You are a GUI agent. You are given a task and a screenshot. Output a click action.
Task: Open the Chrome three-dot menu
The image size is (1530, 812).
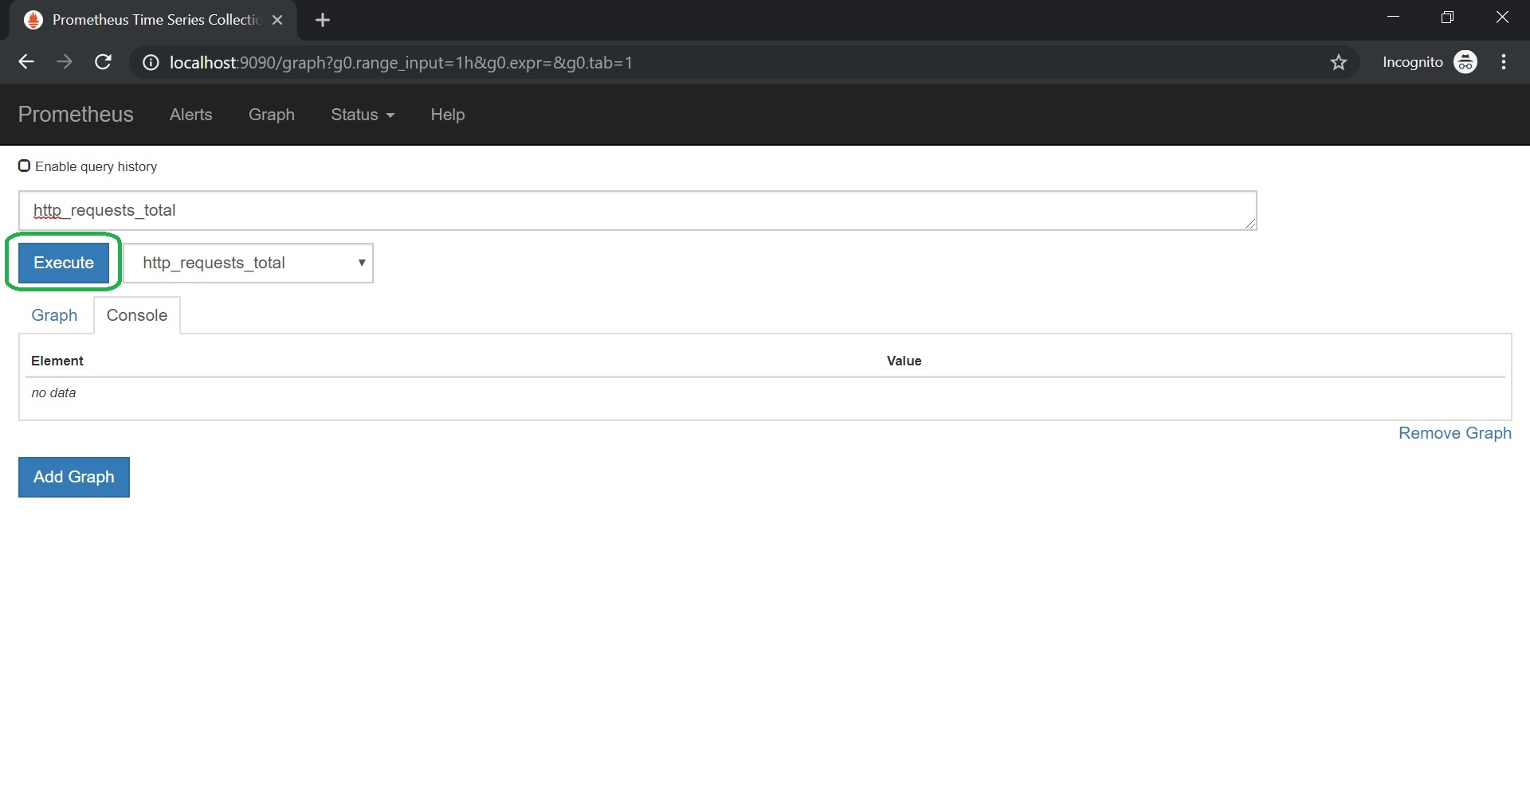[x=1503, y=62]
